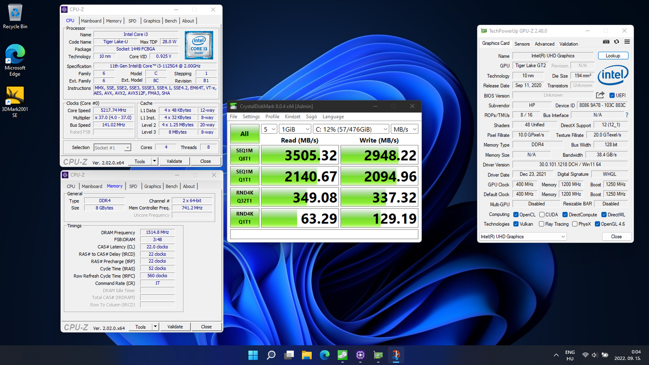Screen dimensions: 649x365
Task: Switch to GPU-Z on the taskbar
Action: 378,355
